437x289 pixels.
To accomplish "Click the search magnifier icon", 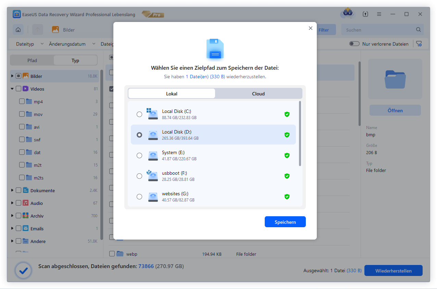I will (419, 30).
